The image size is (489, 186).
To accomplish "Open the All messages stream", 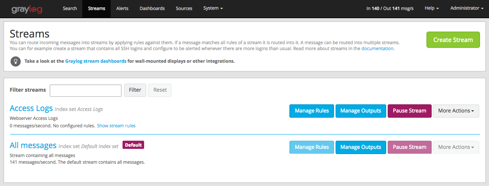I will pyautogui.click(x=33, y=145).
